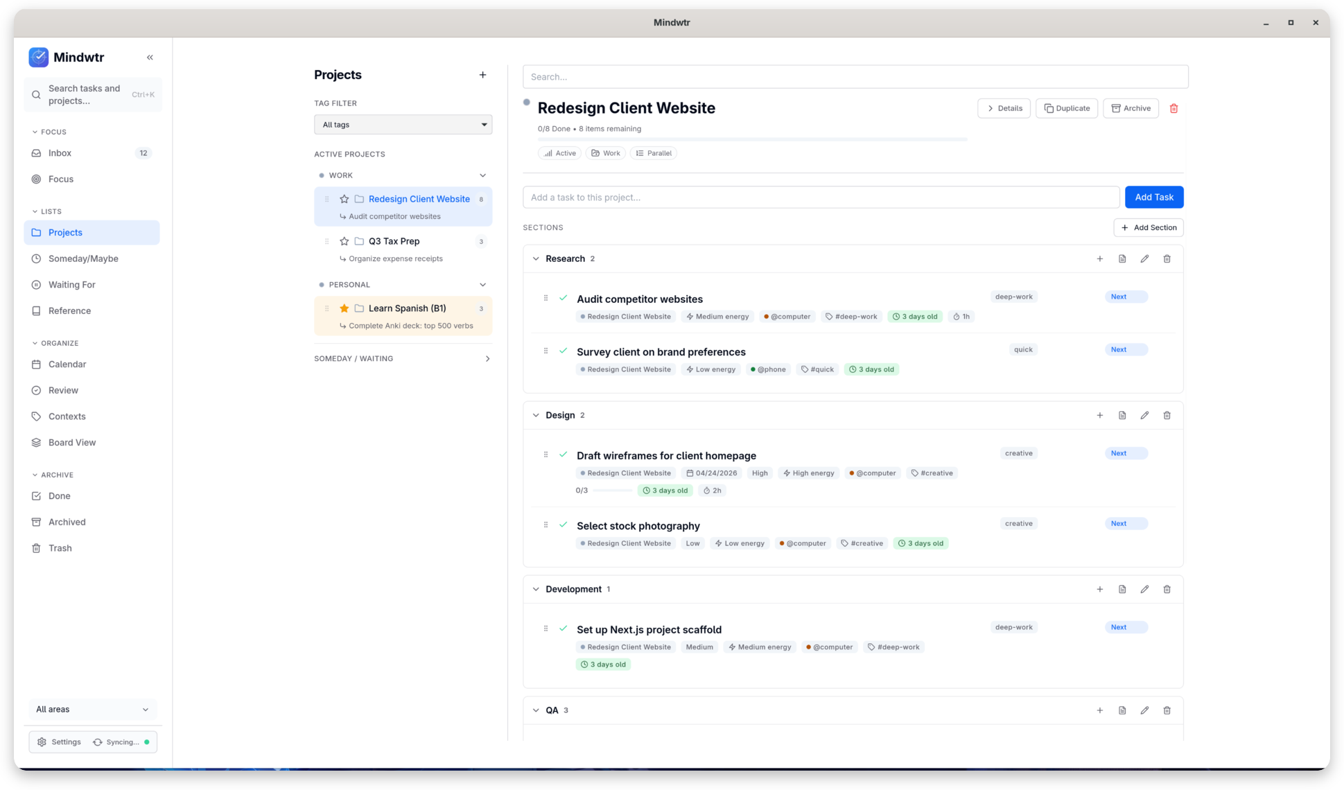Collapse the Development section chevron
The width and height of the screenshot is (1344, 790).
(x=536, y=589)
